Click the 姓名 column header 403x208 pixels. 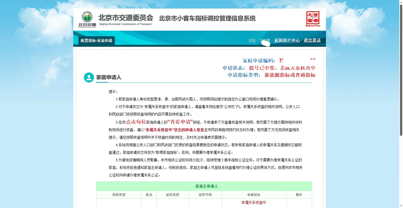tap(149, 195)
